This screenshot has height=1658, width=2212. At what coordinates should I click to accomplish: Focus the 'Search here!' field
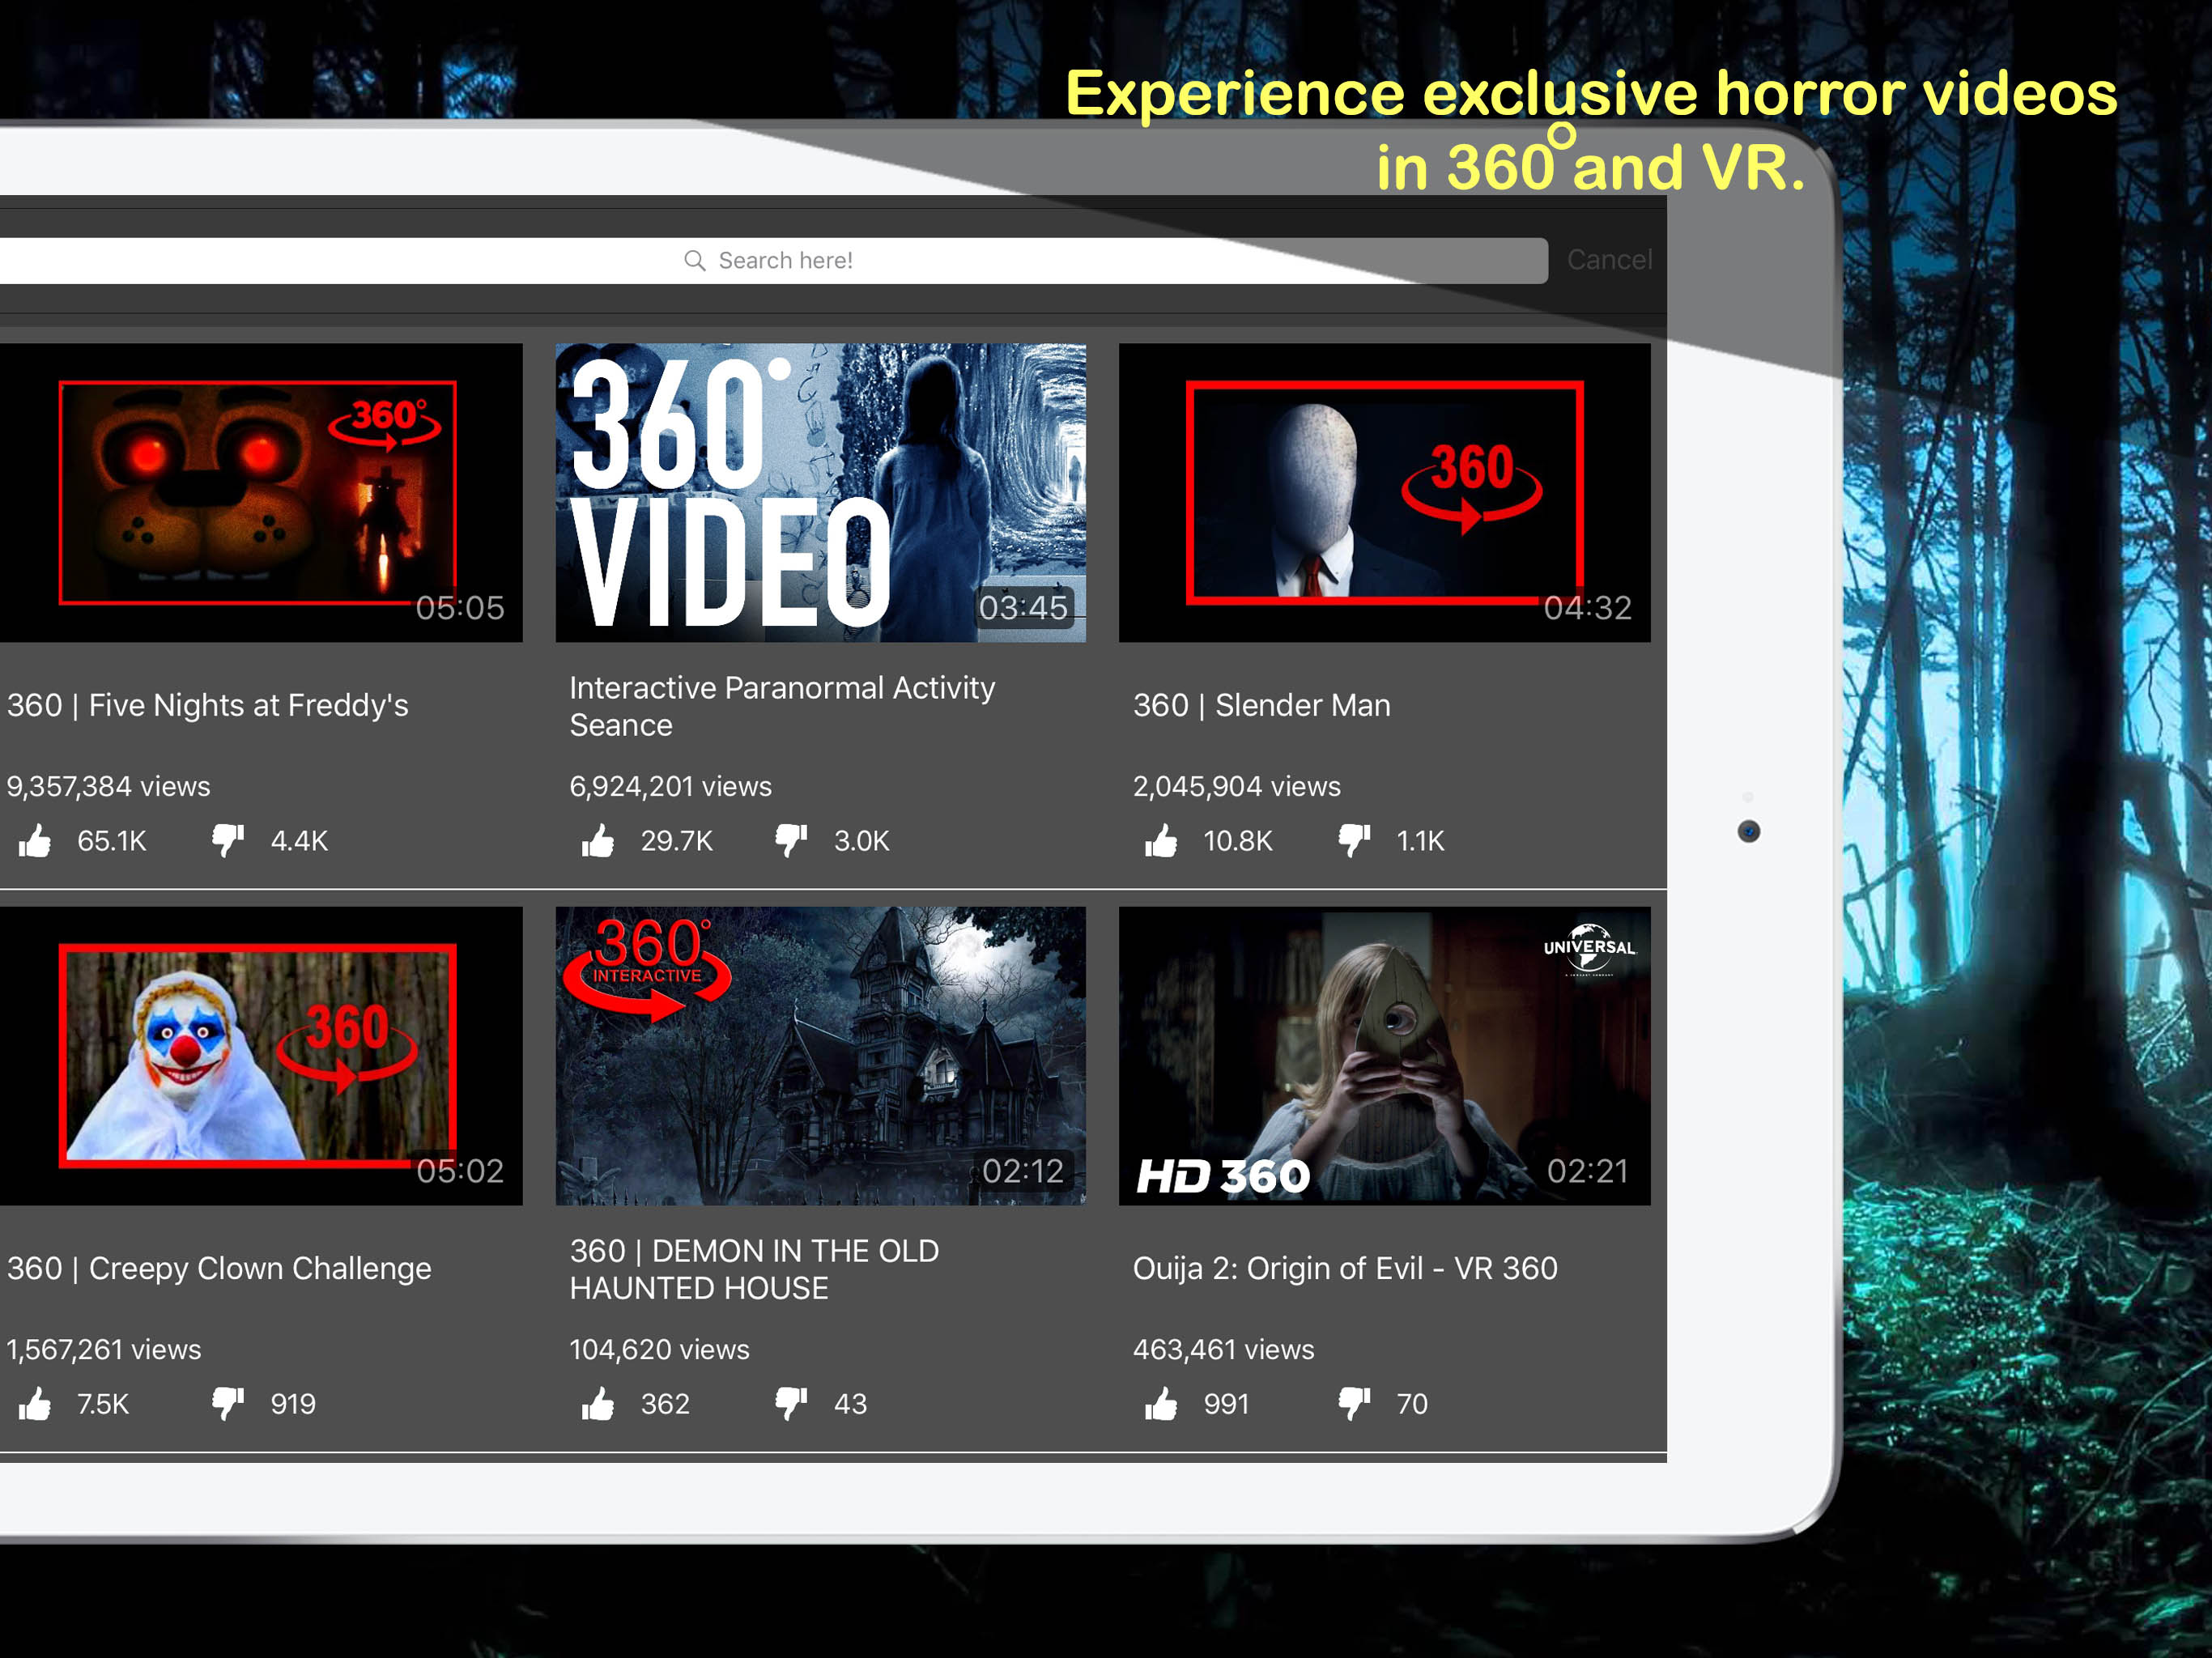tap(774, 261)
